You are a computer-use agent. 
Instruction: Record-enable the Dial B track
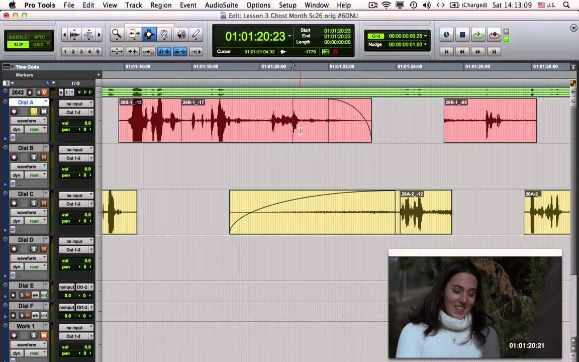pyautogui.click(x=14, y=157)
